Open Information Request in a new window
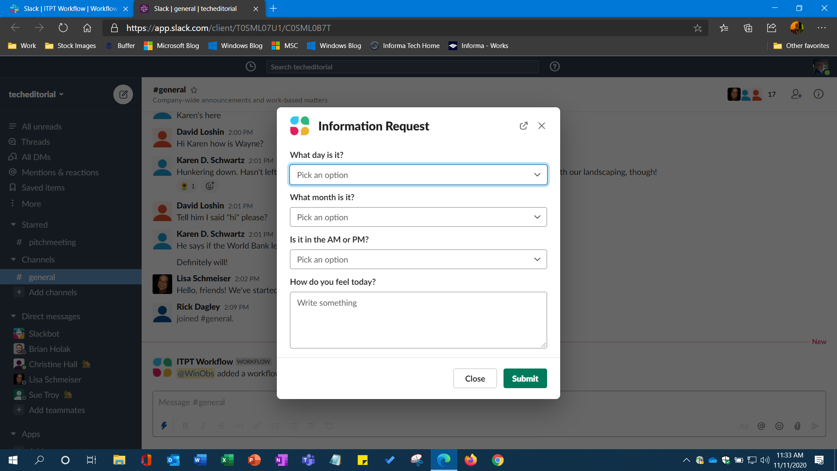The height and width of the screenshot is (471, 837). tap(524, 126)
